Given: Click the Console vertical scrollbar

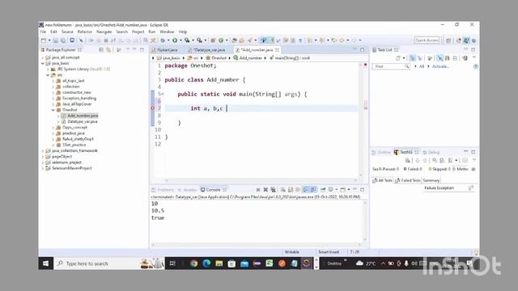Looking at the screenshot, I should tap(365, 221).
